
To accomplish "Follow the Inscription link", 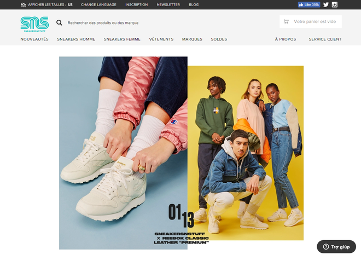I will [137, 4].
